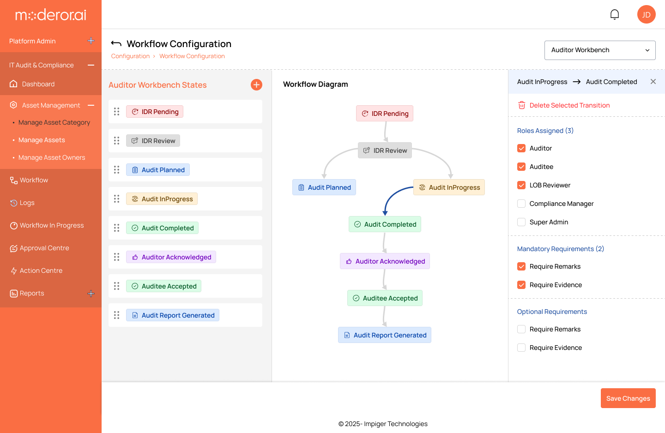This screenshot has width=665, height=433.
Task: Click the Dashboard home icon in sidebar
Action: (14, 84)
